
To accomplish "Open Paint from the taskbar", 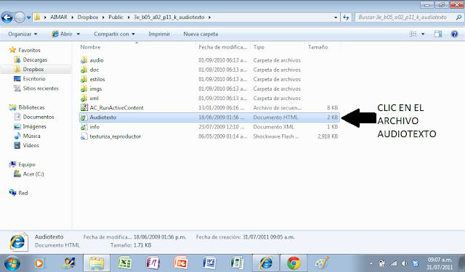I will pyautogui.click(x=321, y=263).
